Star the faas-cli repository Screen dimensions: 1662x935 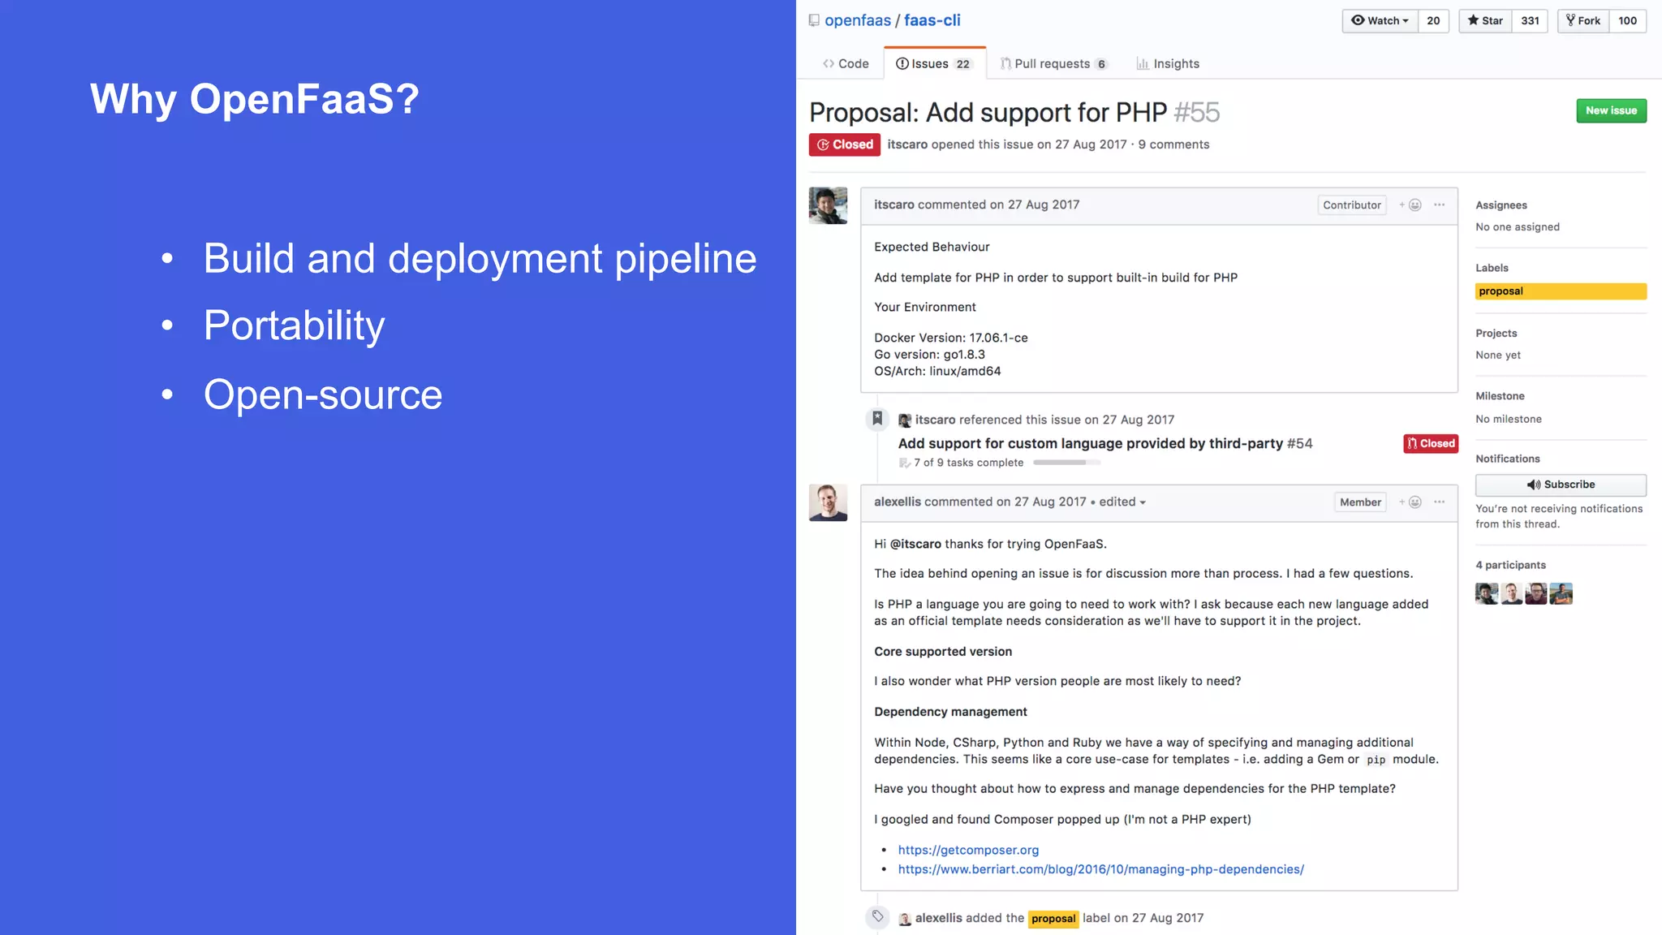pos(1485,21)
